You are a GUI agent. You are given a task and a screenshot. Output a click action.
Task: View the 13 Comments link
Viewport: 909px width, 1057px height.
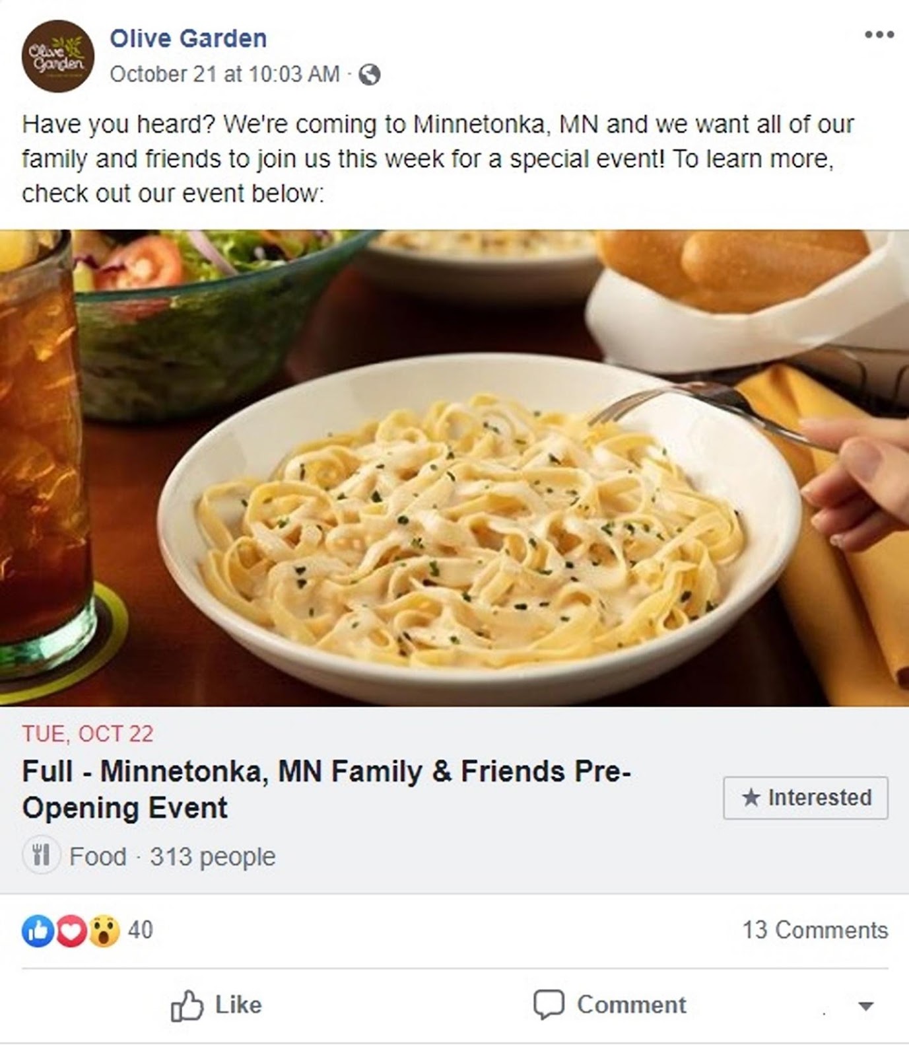tap(815, 929)
